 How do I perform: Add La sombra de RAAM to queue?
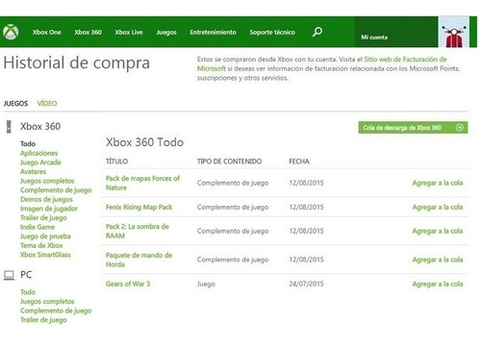(x=438, y=231)
